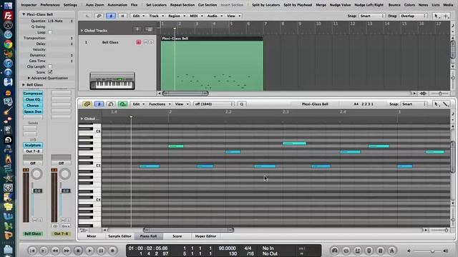The height and width of the screenshot is (257, 458).
Task: Click the Set Locators toolbar button
Action: point(156,5)
